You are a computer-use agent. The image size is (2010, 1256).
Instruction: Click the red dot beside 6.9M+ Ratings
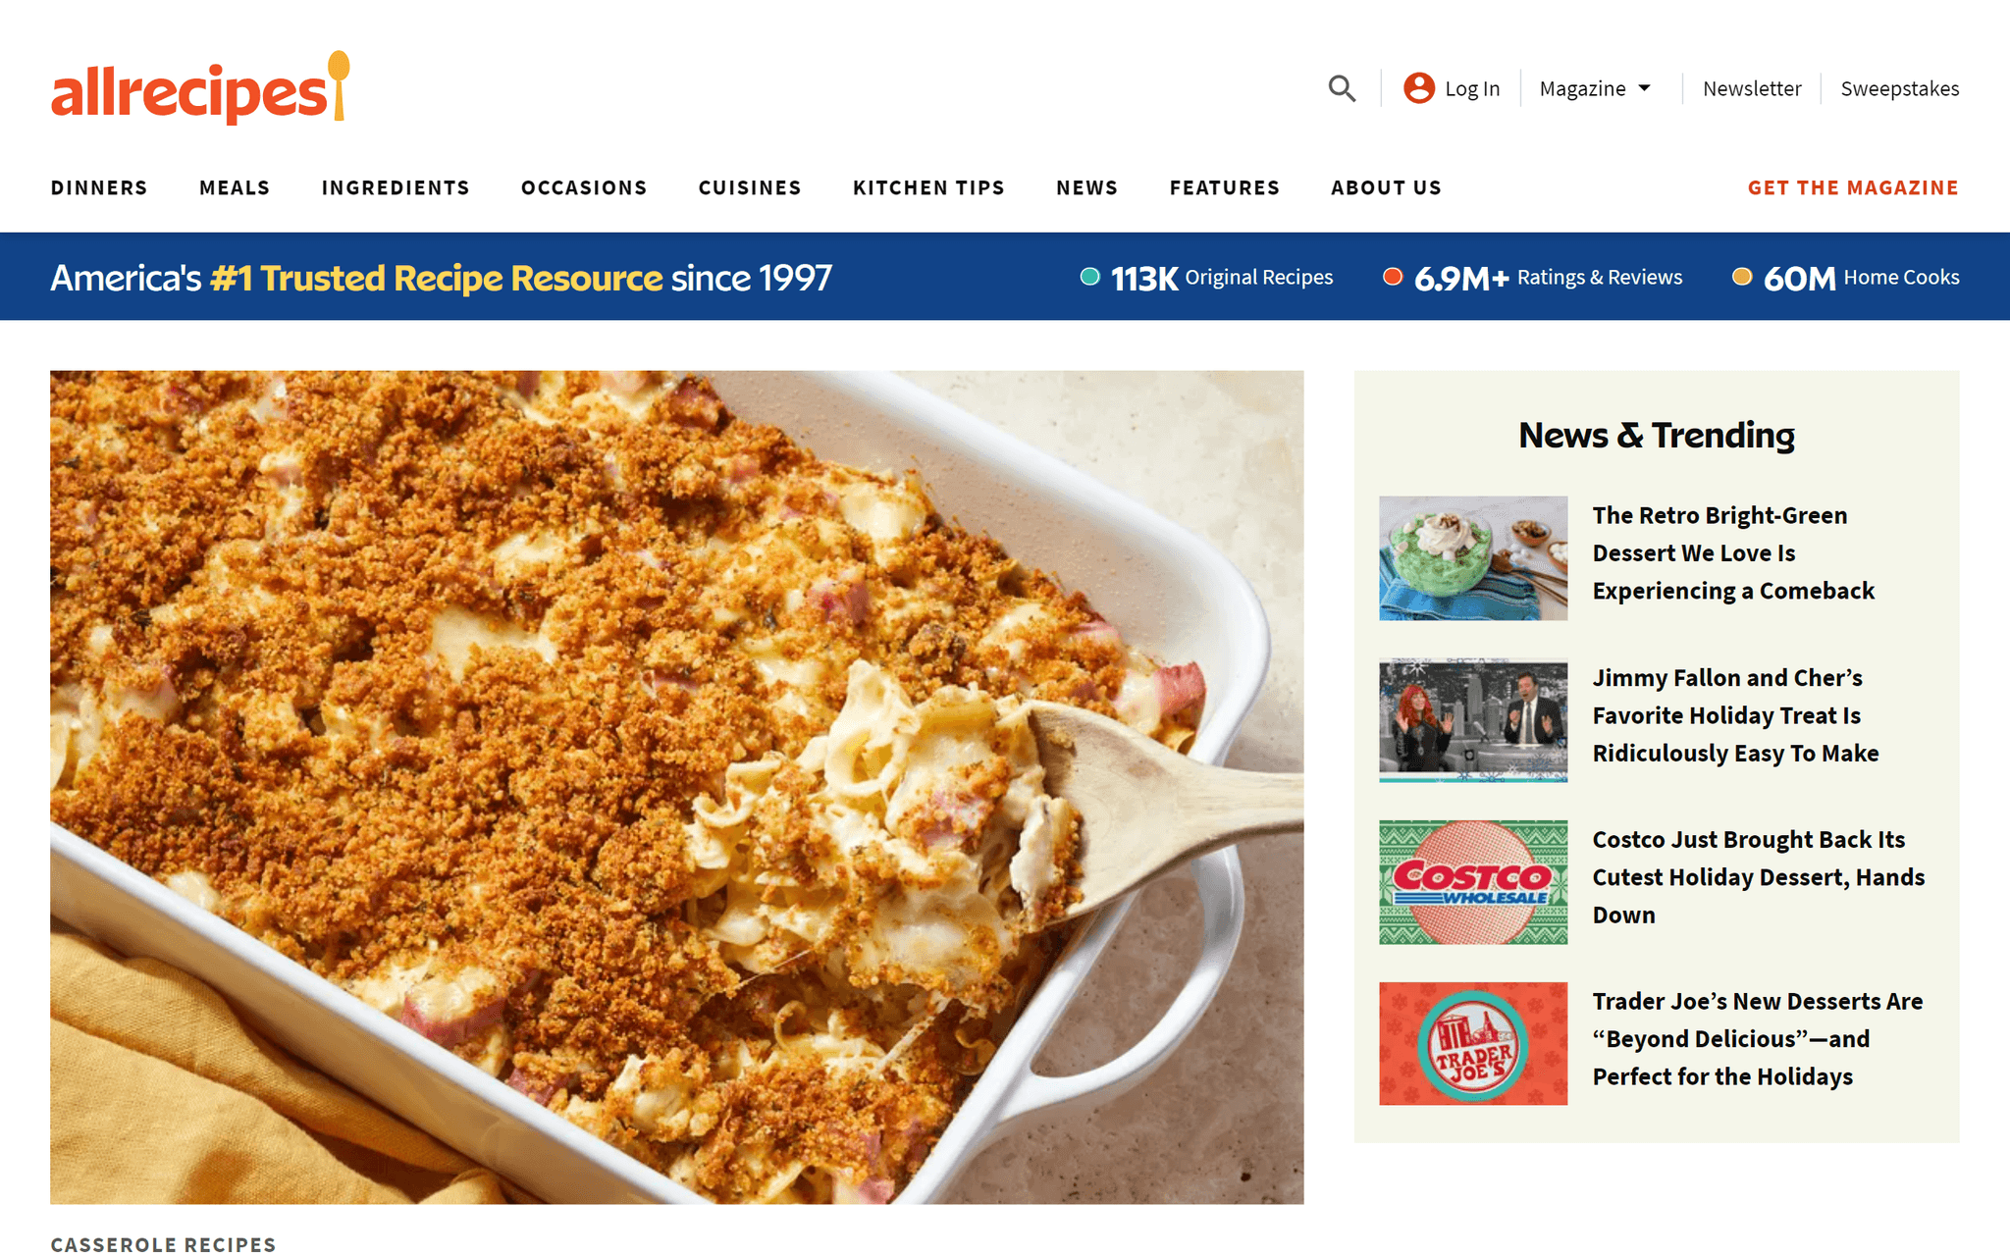tap(1392, 277)
